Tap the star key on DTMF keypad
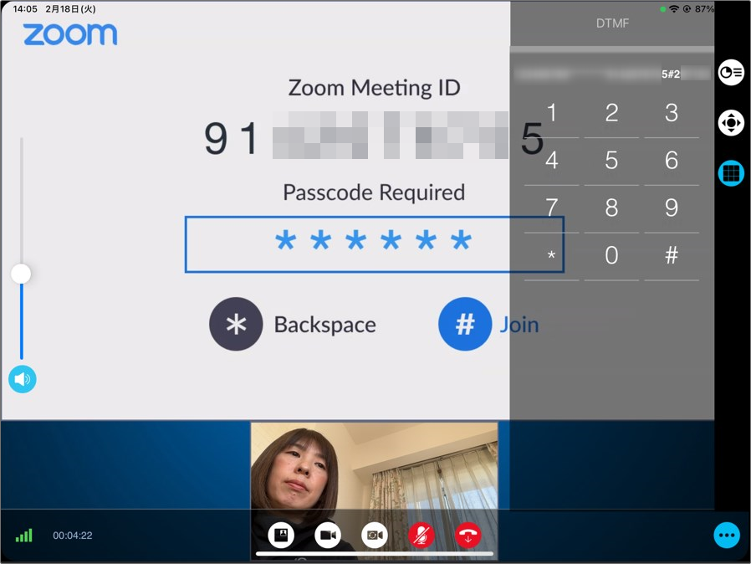 point(551,255)
